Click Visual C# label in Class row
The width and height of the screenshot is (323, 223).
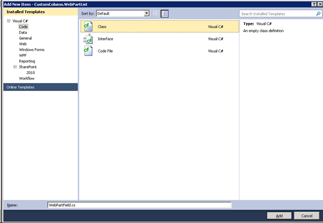(216, 27)
